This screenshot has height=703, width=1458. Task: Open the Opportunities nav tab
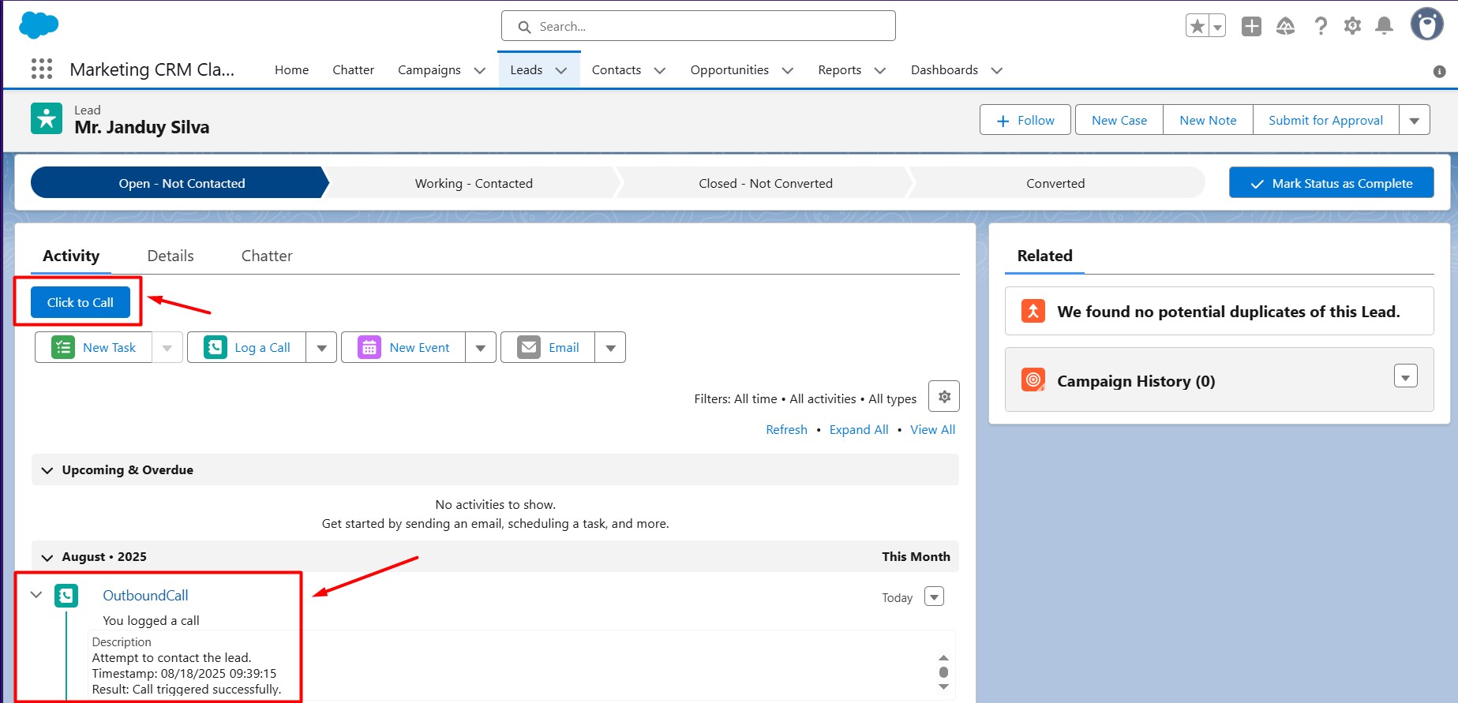tap(729, 70)
